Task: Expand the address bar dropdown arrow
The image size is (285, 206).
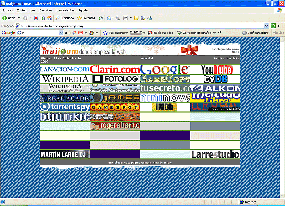Action: point(266,26)
